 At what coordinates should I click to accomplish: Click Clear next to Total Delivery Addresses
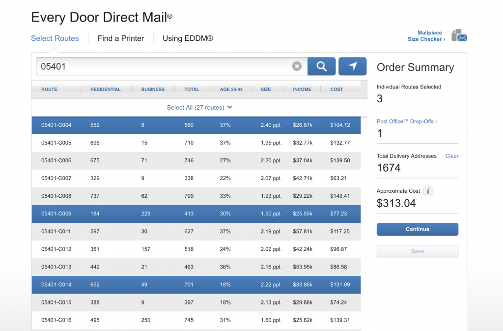tap(452, 156)
